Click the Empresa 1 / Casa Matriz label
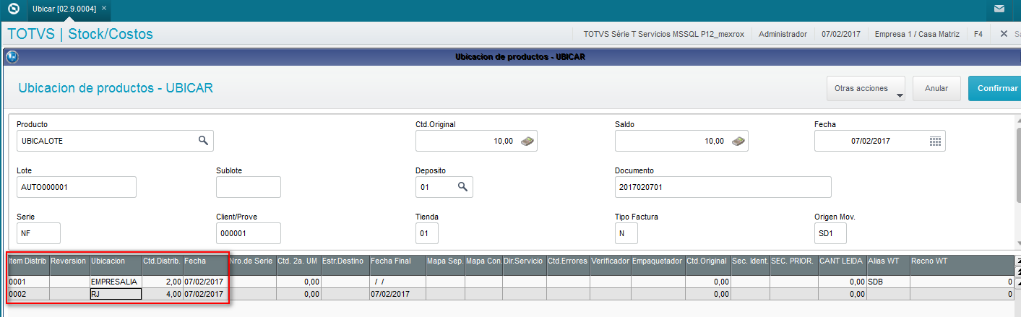This screenshot has height=317, width=1021. [x=918, y=34]
